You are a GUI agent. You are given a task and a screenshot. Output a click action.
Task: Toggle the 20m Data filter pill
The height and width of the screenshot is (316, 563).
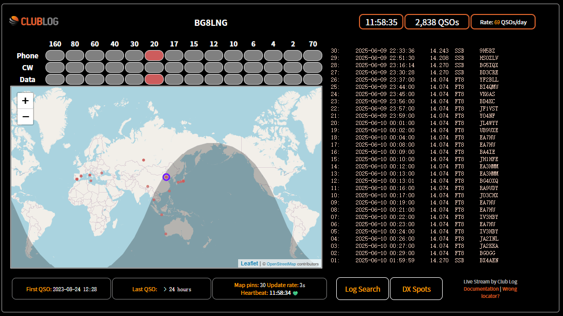[154, 80]
